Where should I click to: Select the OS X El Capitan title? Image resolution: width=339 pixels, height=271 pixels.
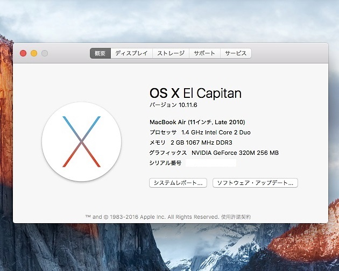[x=195, y=93]
